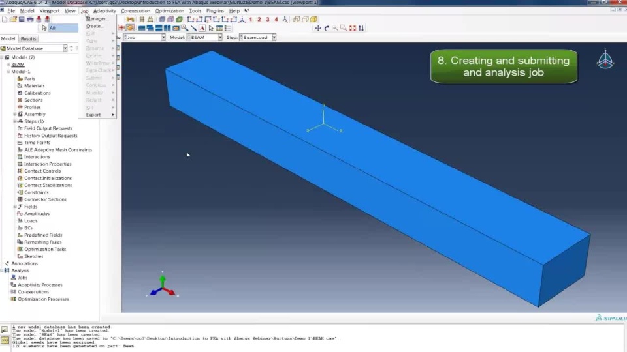Click the Save Model Database icon
This screenshot has height=352, width=627.
tap(22, 19)
